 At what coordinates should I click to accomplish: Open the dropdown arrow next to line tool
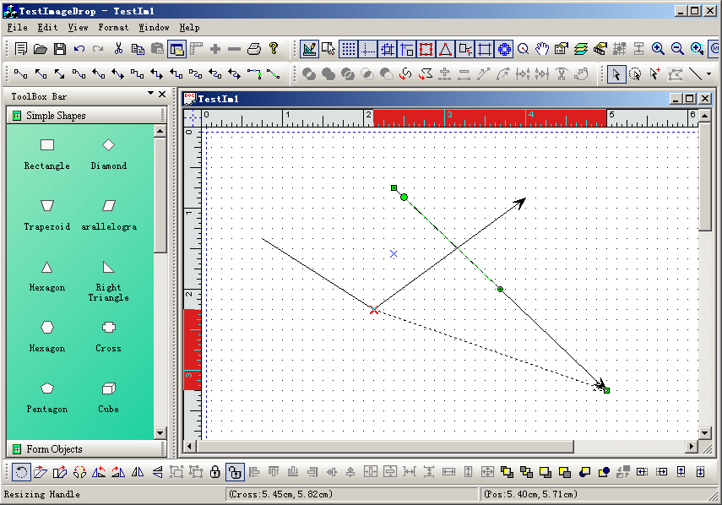709,74
